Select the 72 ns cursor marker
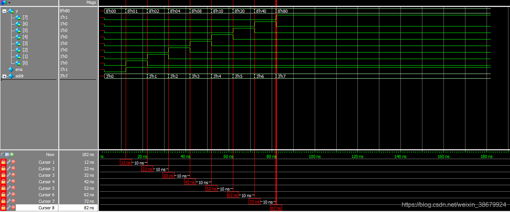The width and height of the screenshot is (510, 212). [x=255, y=202]
